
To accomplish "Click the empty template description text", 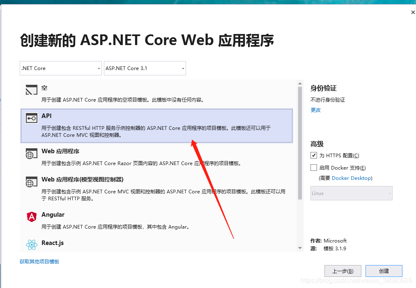I will point(122,100).
